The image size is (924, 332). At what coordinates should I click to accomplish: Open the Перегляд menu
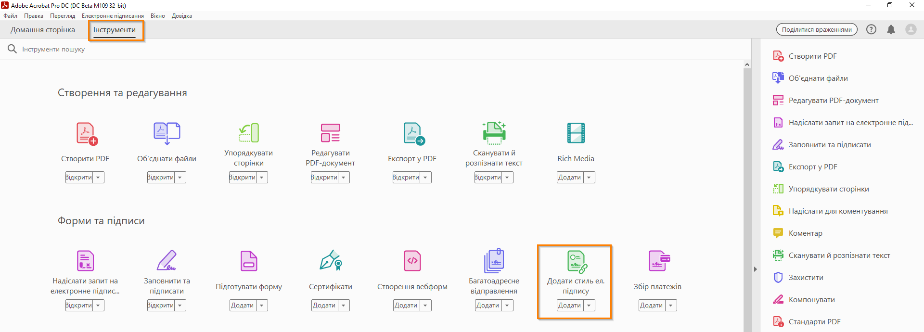[x=63, y=16]
